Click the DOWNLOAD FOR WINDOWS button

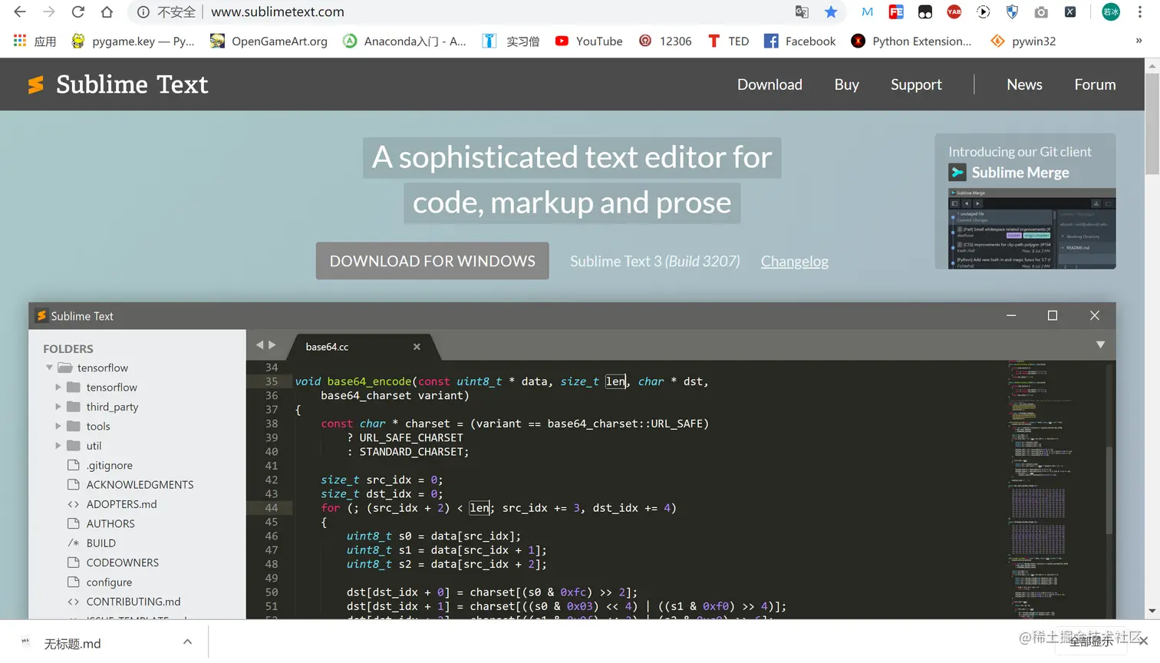pos(432,261)
